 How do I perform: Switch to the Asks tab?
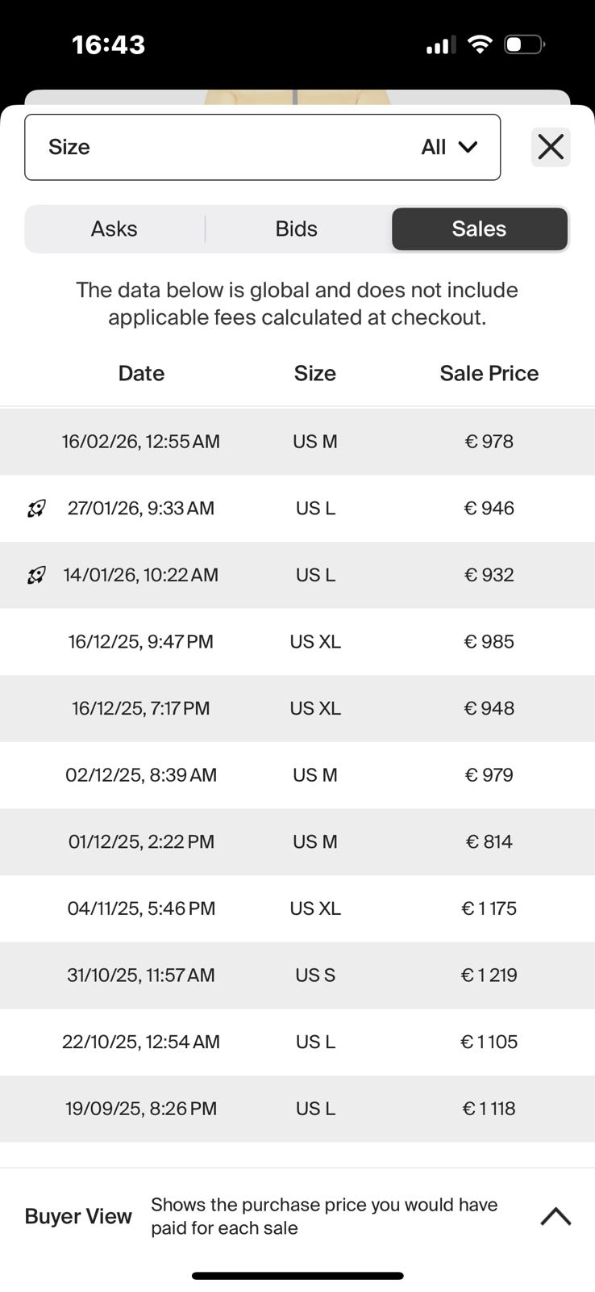[x=114, y=229]
